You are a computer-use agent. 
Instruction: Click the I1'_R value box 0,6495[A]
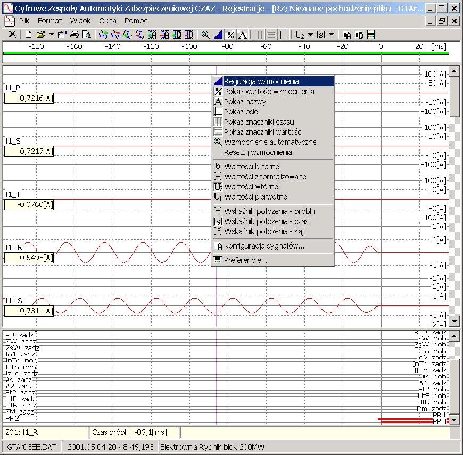[x=29, y=258]
